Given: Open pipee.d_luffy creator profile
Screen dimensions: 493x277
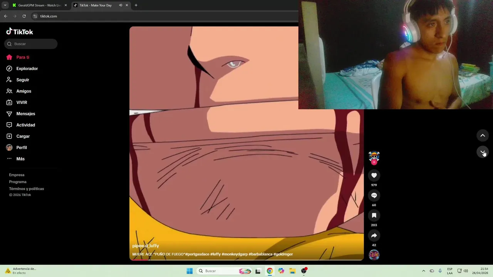Looking at the screenshot, I should pos(146,246).
